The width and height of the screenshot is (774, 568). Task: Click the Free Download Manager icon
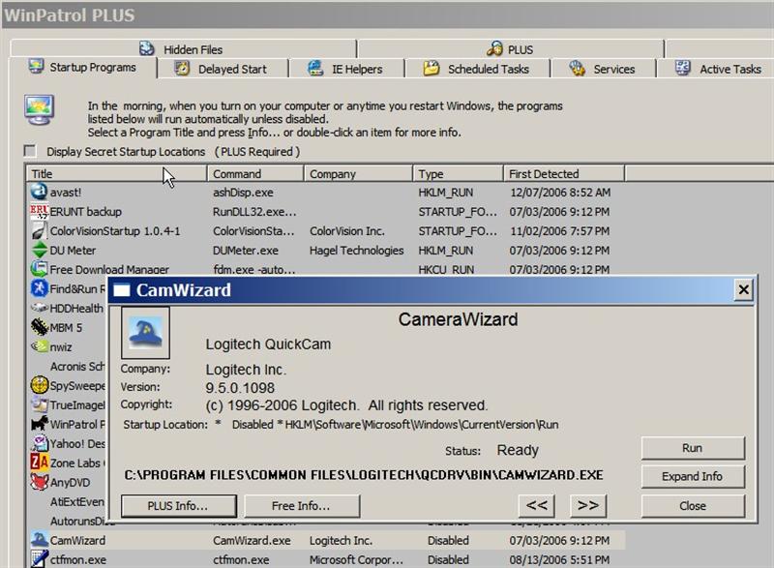pos(39,269)
